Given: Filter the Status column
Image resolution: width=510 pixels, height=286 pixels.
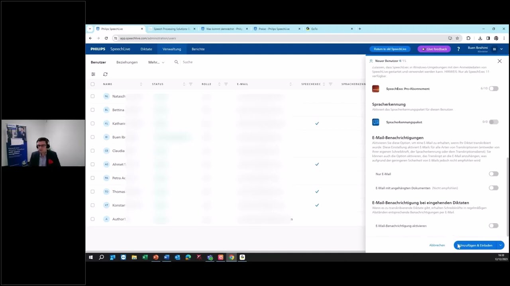Looking at the screenshot, I should (x=190, y=84).
